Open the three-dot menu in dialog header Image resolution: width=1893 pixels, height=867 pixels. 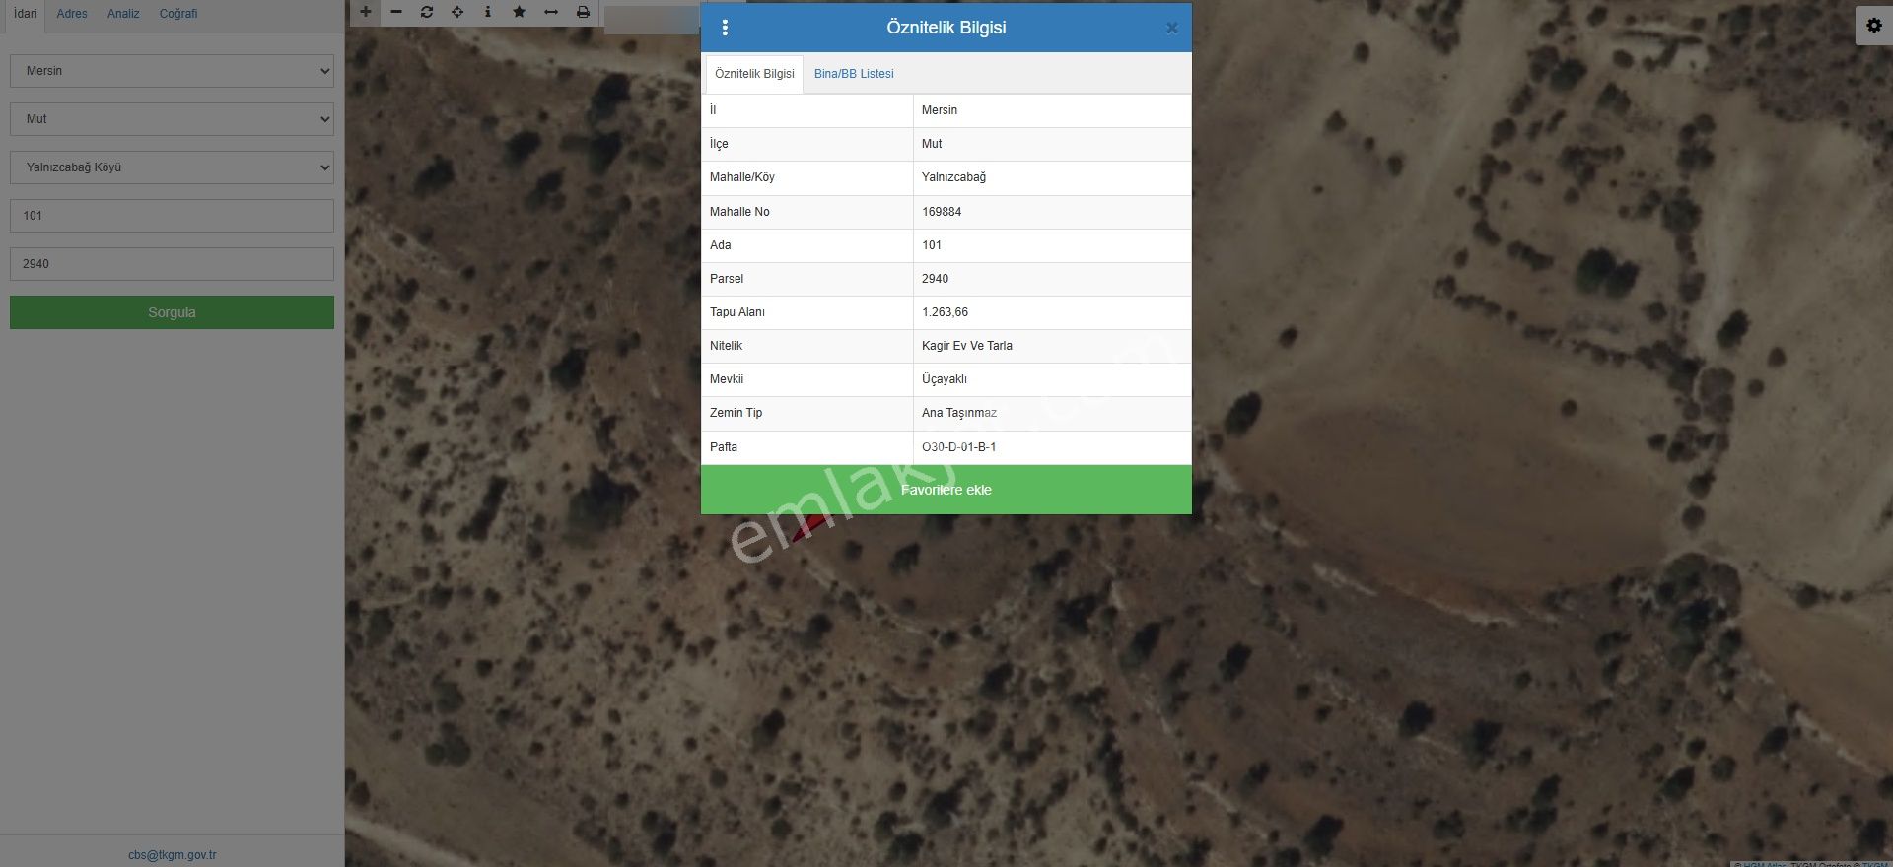[726, 28]
